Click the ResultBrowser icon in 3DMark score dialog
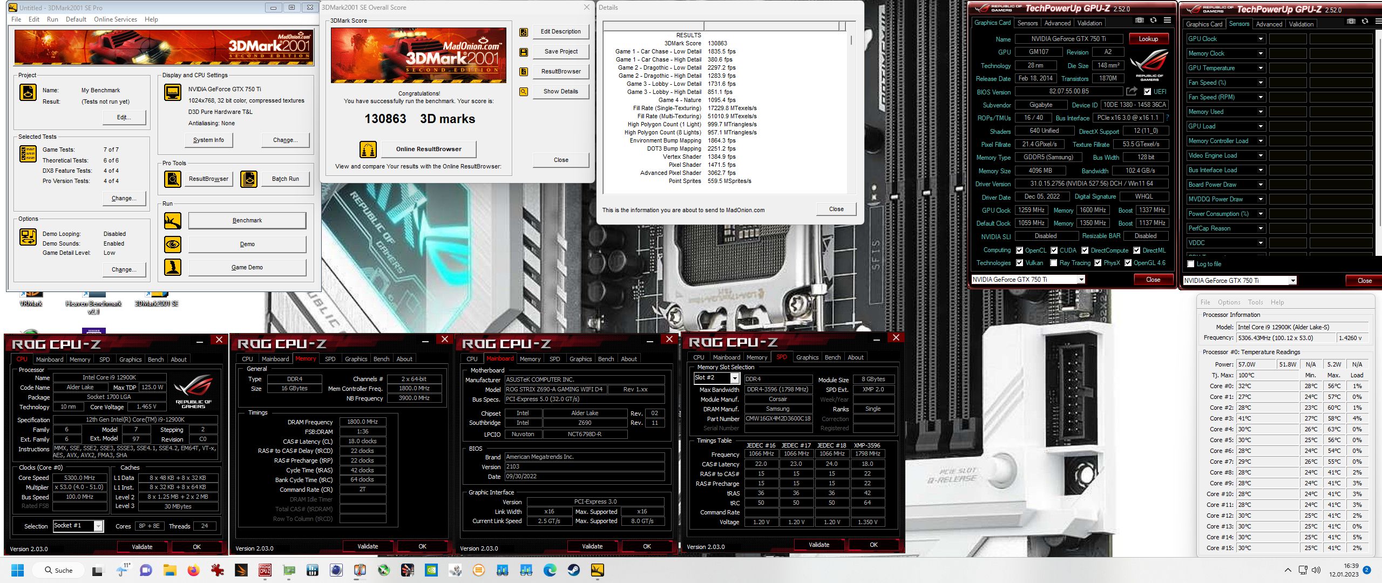The width and height of the screenshot is (1382, 583). [x=523, y=72]
